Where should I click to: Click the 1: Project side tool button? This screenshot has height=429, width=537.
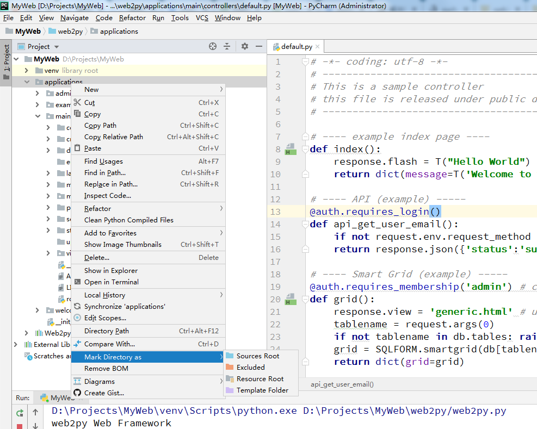click(6, 63)
